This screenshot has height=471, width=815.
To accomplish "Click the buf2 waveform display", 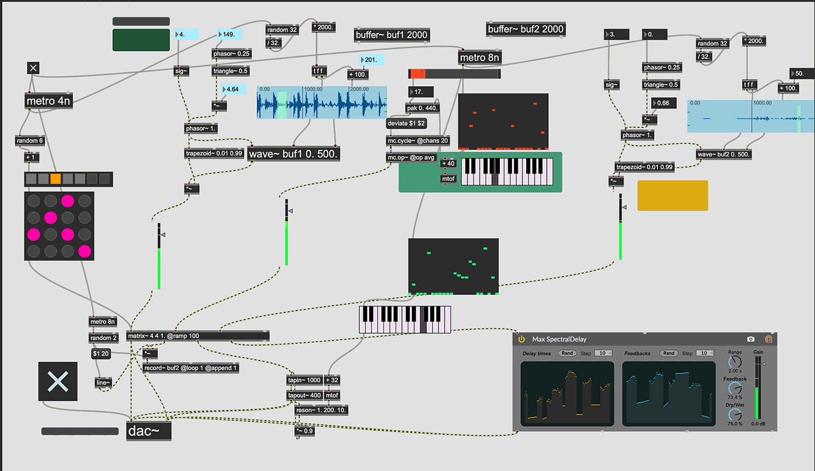I will click(751, 116).
